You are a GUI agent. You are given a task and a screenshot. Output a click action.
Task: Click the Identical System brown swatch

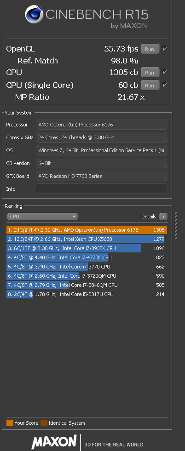(44, 423)
